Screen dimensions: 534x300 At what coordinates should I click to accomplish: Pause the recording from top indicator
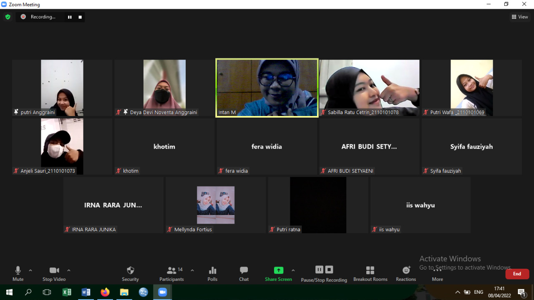point(70,17)
